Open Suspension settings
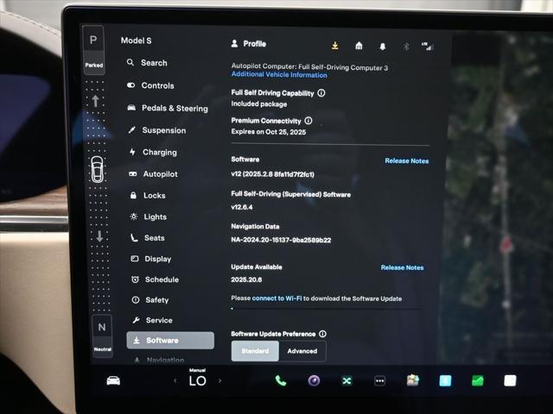 coord(157,130)
